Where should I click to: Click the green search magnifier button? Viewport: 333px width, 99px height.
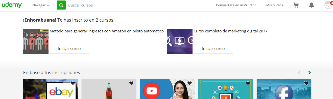61,5
